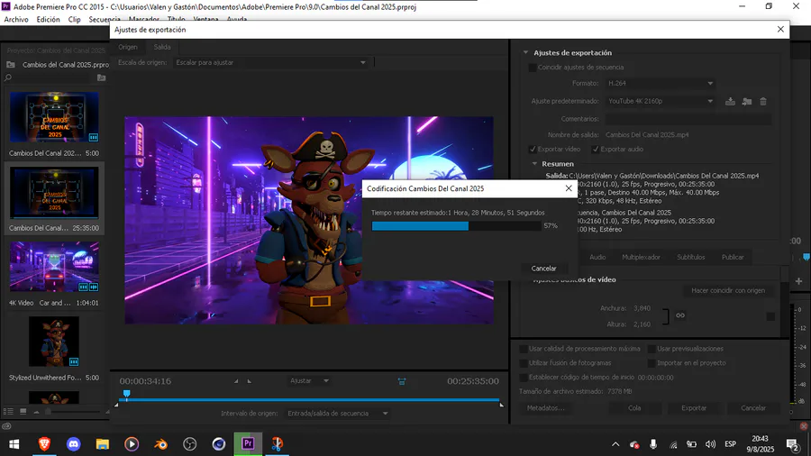
Task: Open Cinema 4D from the taskbar
Action: click(x=219, y=443)
